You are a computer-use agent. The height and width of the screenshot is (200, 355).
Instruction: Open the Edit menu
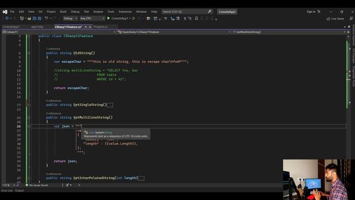point(21,12)
